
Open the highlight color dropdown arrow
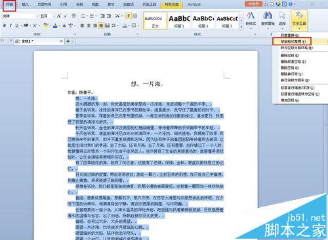[x=50, y=26]
